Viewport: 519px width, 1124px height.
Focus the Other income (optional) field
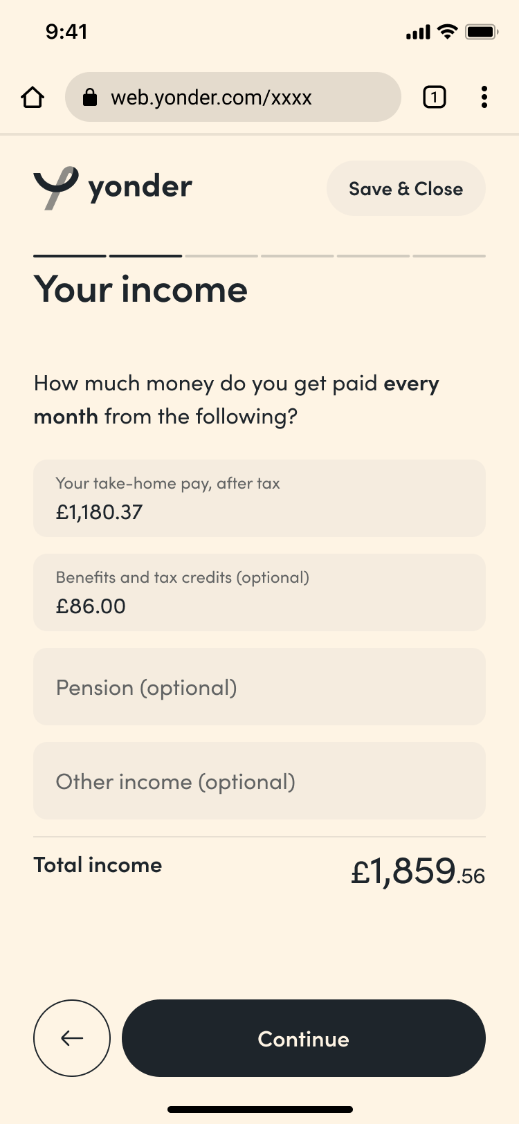point(259,781)
